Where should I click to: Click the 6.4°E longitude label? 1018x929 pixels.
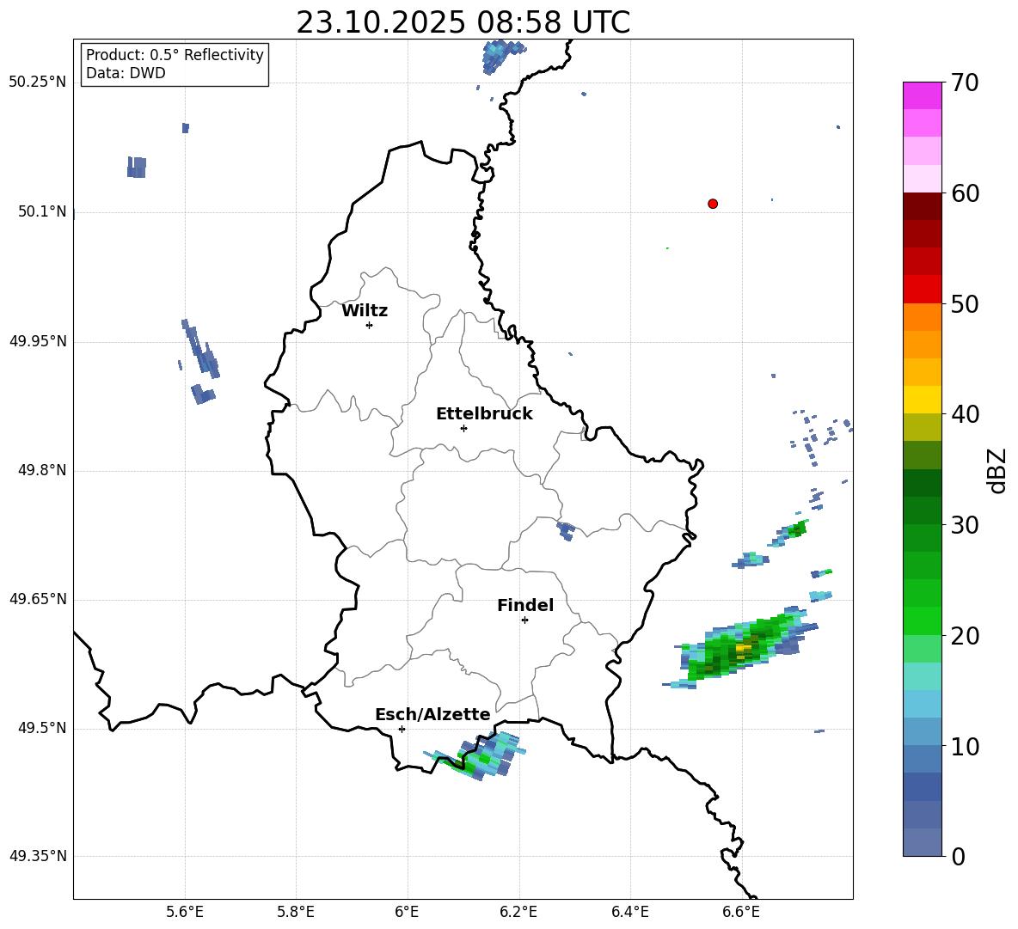(629, 913)
